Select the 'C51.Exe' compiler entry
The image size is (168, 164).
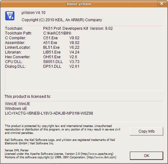[x=50, y=38]
